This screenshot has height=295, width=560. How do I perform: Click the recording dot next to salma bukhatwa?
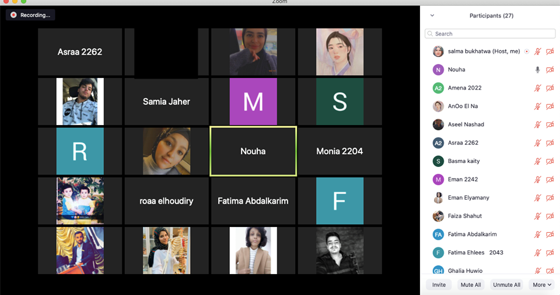point(526,51)
